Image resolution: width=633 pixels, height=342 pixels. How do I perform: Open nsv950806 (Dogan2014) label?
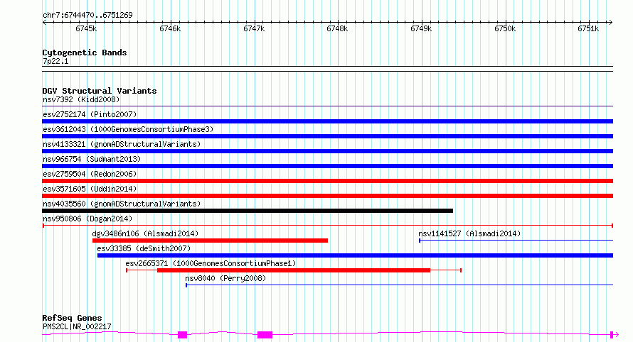pos(87,219)
